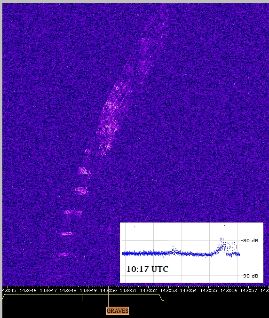Click the 143048 frequency scale label
Screen dimensions: 269x318
(68, 291)
